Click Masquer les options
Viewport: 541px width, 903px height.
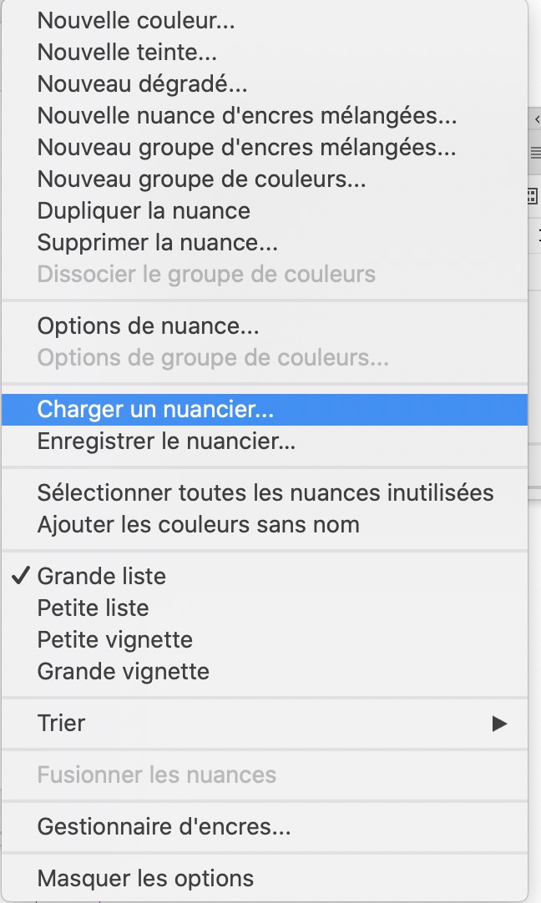click(145, 879)
